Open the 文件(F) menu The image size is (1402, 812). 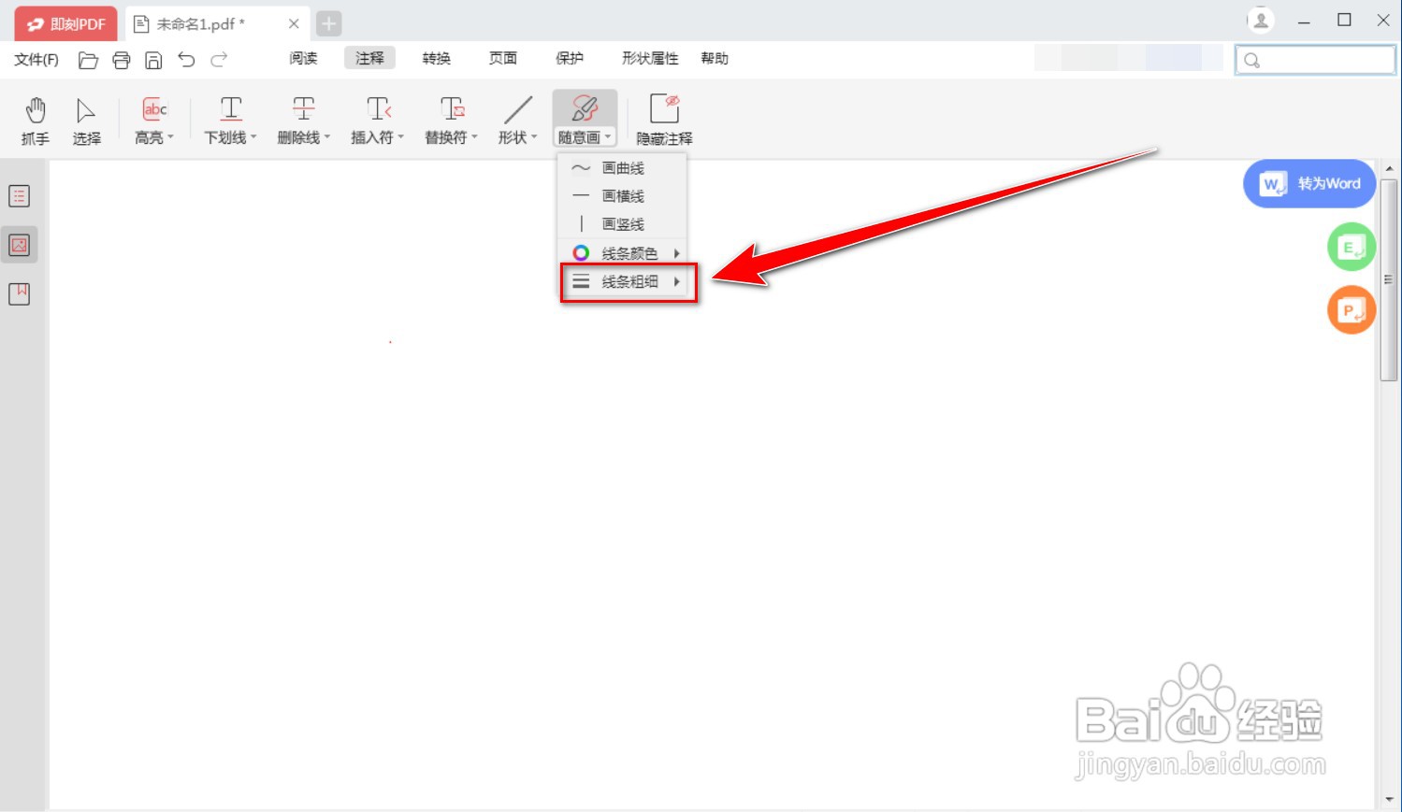36,60
